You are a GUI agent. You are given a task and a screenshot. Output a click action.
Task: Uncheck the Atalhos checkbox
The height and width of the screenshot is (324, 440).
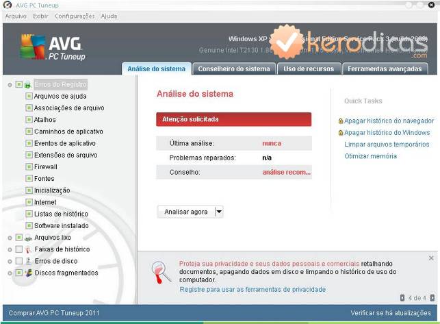[x=29, y=120]
